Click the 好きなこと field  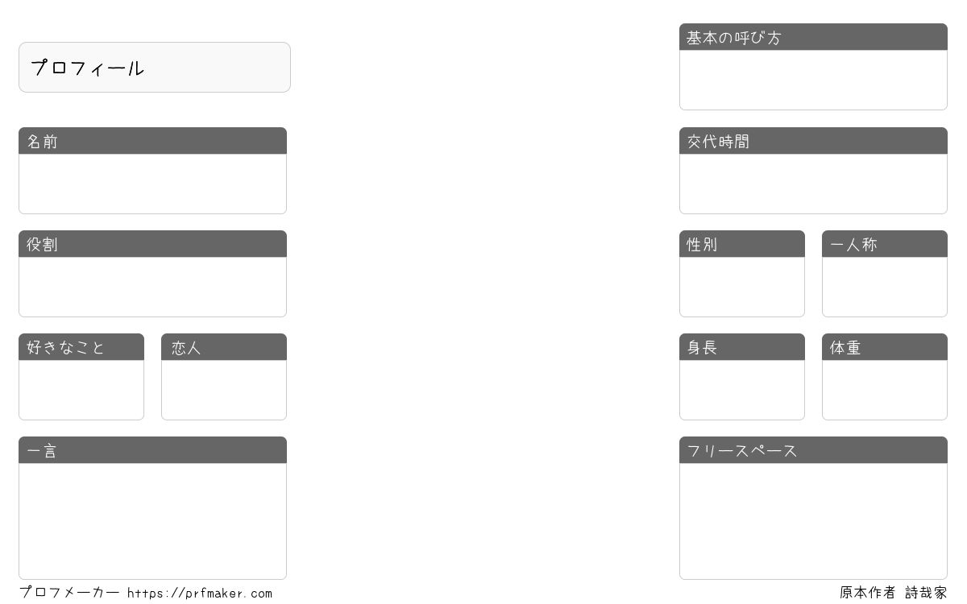81,390
